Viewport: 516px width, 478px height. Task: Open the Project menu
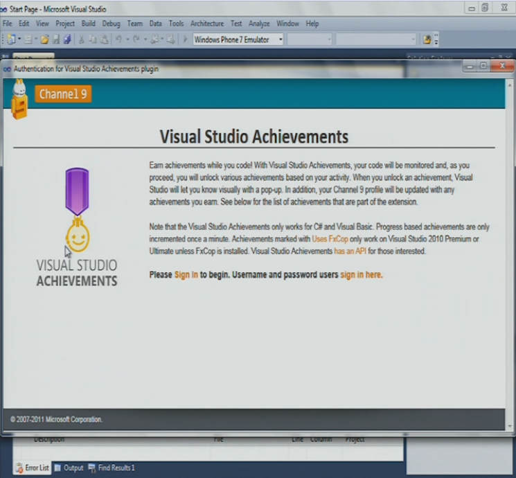pos(65,24)
